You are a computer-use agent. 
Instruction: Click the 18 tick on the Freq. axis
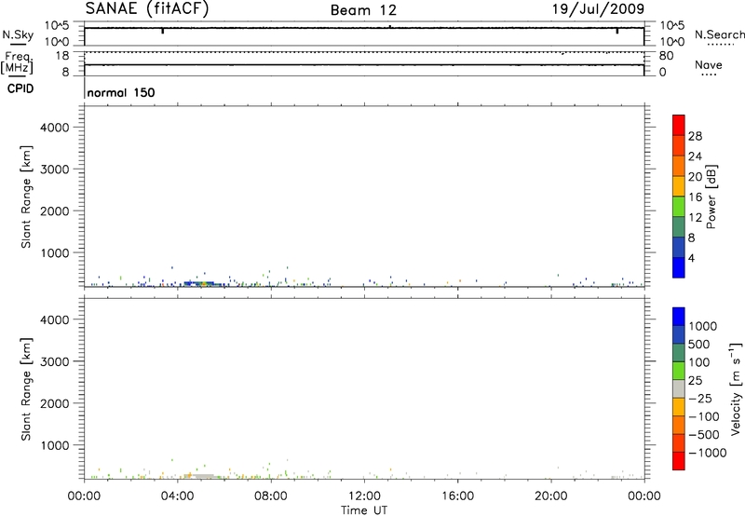62,56
